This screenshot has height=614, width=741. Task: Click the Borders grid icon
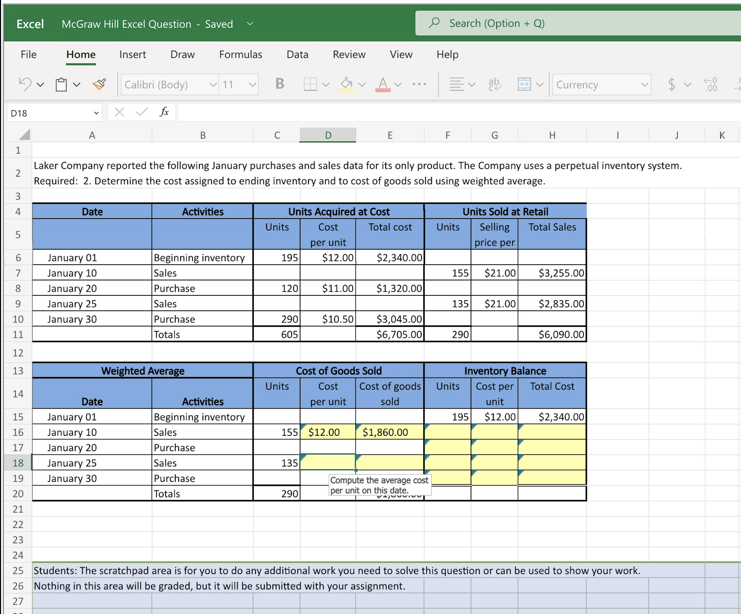(x=310, y=84)
